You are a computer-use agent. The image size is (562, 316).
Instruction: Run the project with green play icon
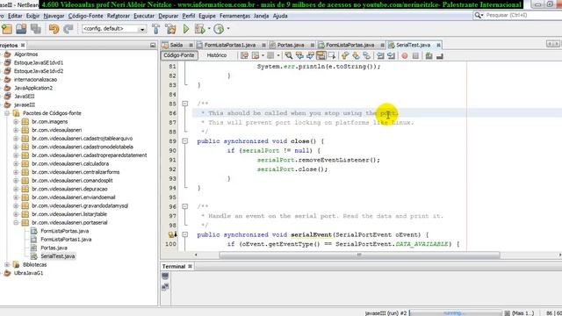(x=186, y=29)
